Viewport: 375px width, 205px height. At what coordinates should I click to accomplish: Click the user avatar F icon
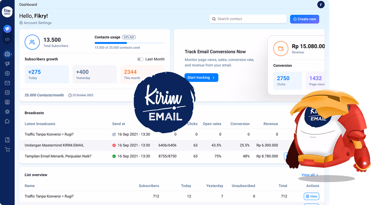[321, 5]
